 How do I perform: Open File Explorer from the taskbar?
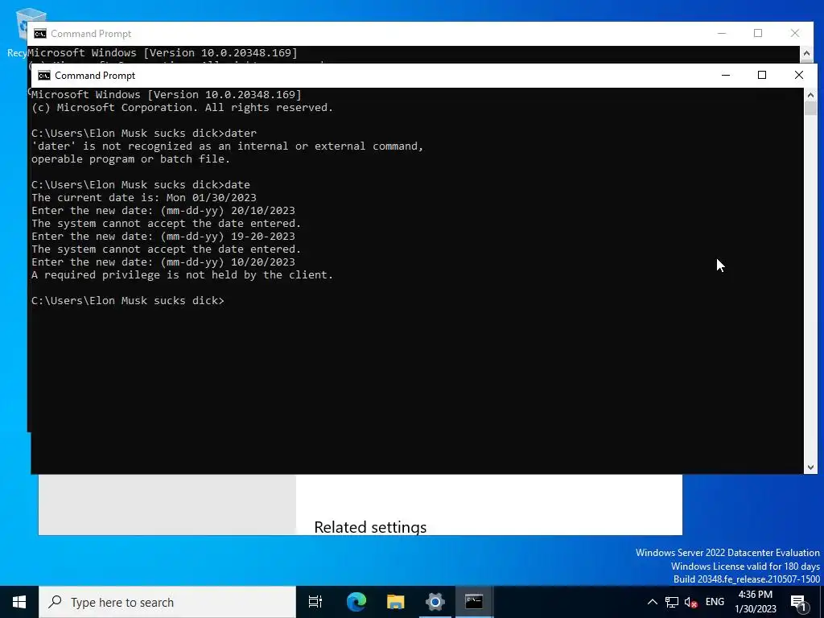click(x=395, y=602)
